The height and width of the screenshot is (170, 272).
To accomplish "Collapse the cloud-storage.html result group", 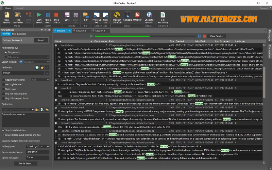I will click(56, 143).
